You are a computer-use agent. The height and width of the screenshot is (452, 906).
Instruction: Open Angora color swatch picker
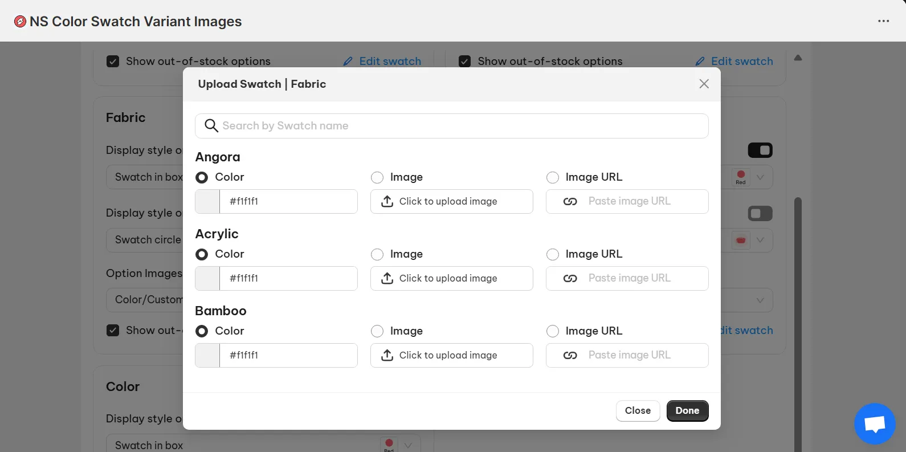[207, 202]
